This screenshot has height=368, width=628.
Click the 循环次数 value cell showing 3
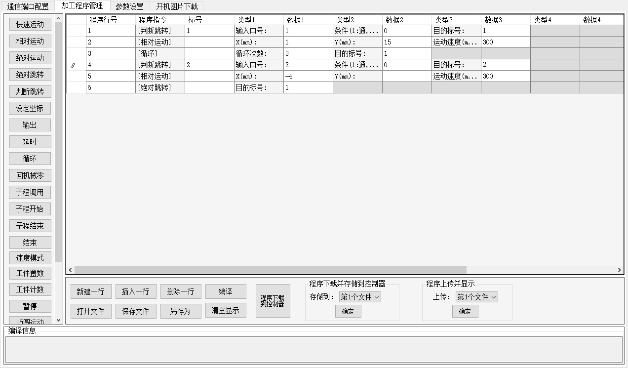308,53
